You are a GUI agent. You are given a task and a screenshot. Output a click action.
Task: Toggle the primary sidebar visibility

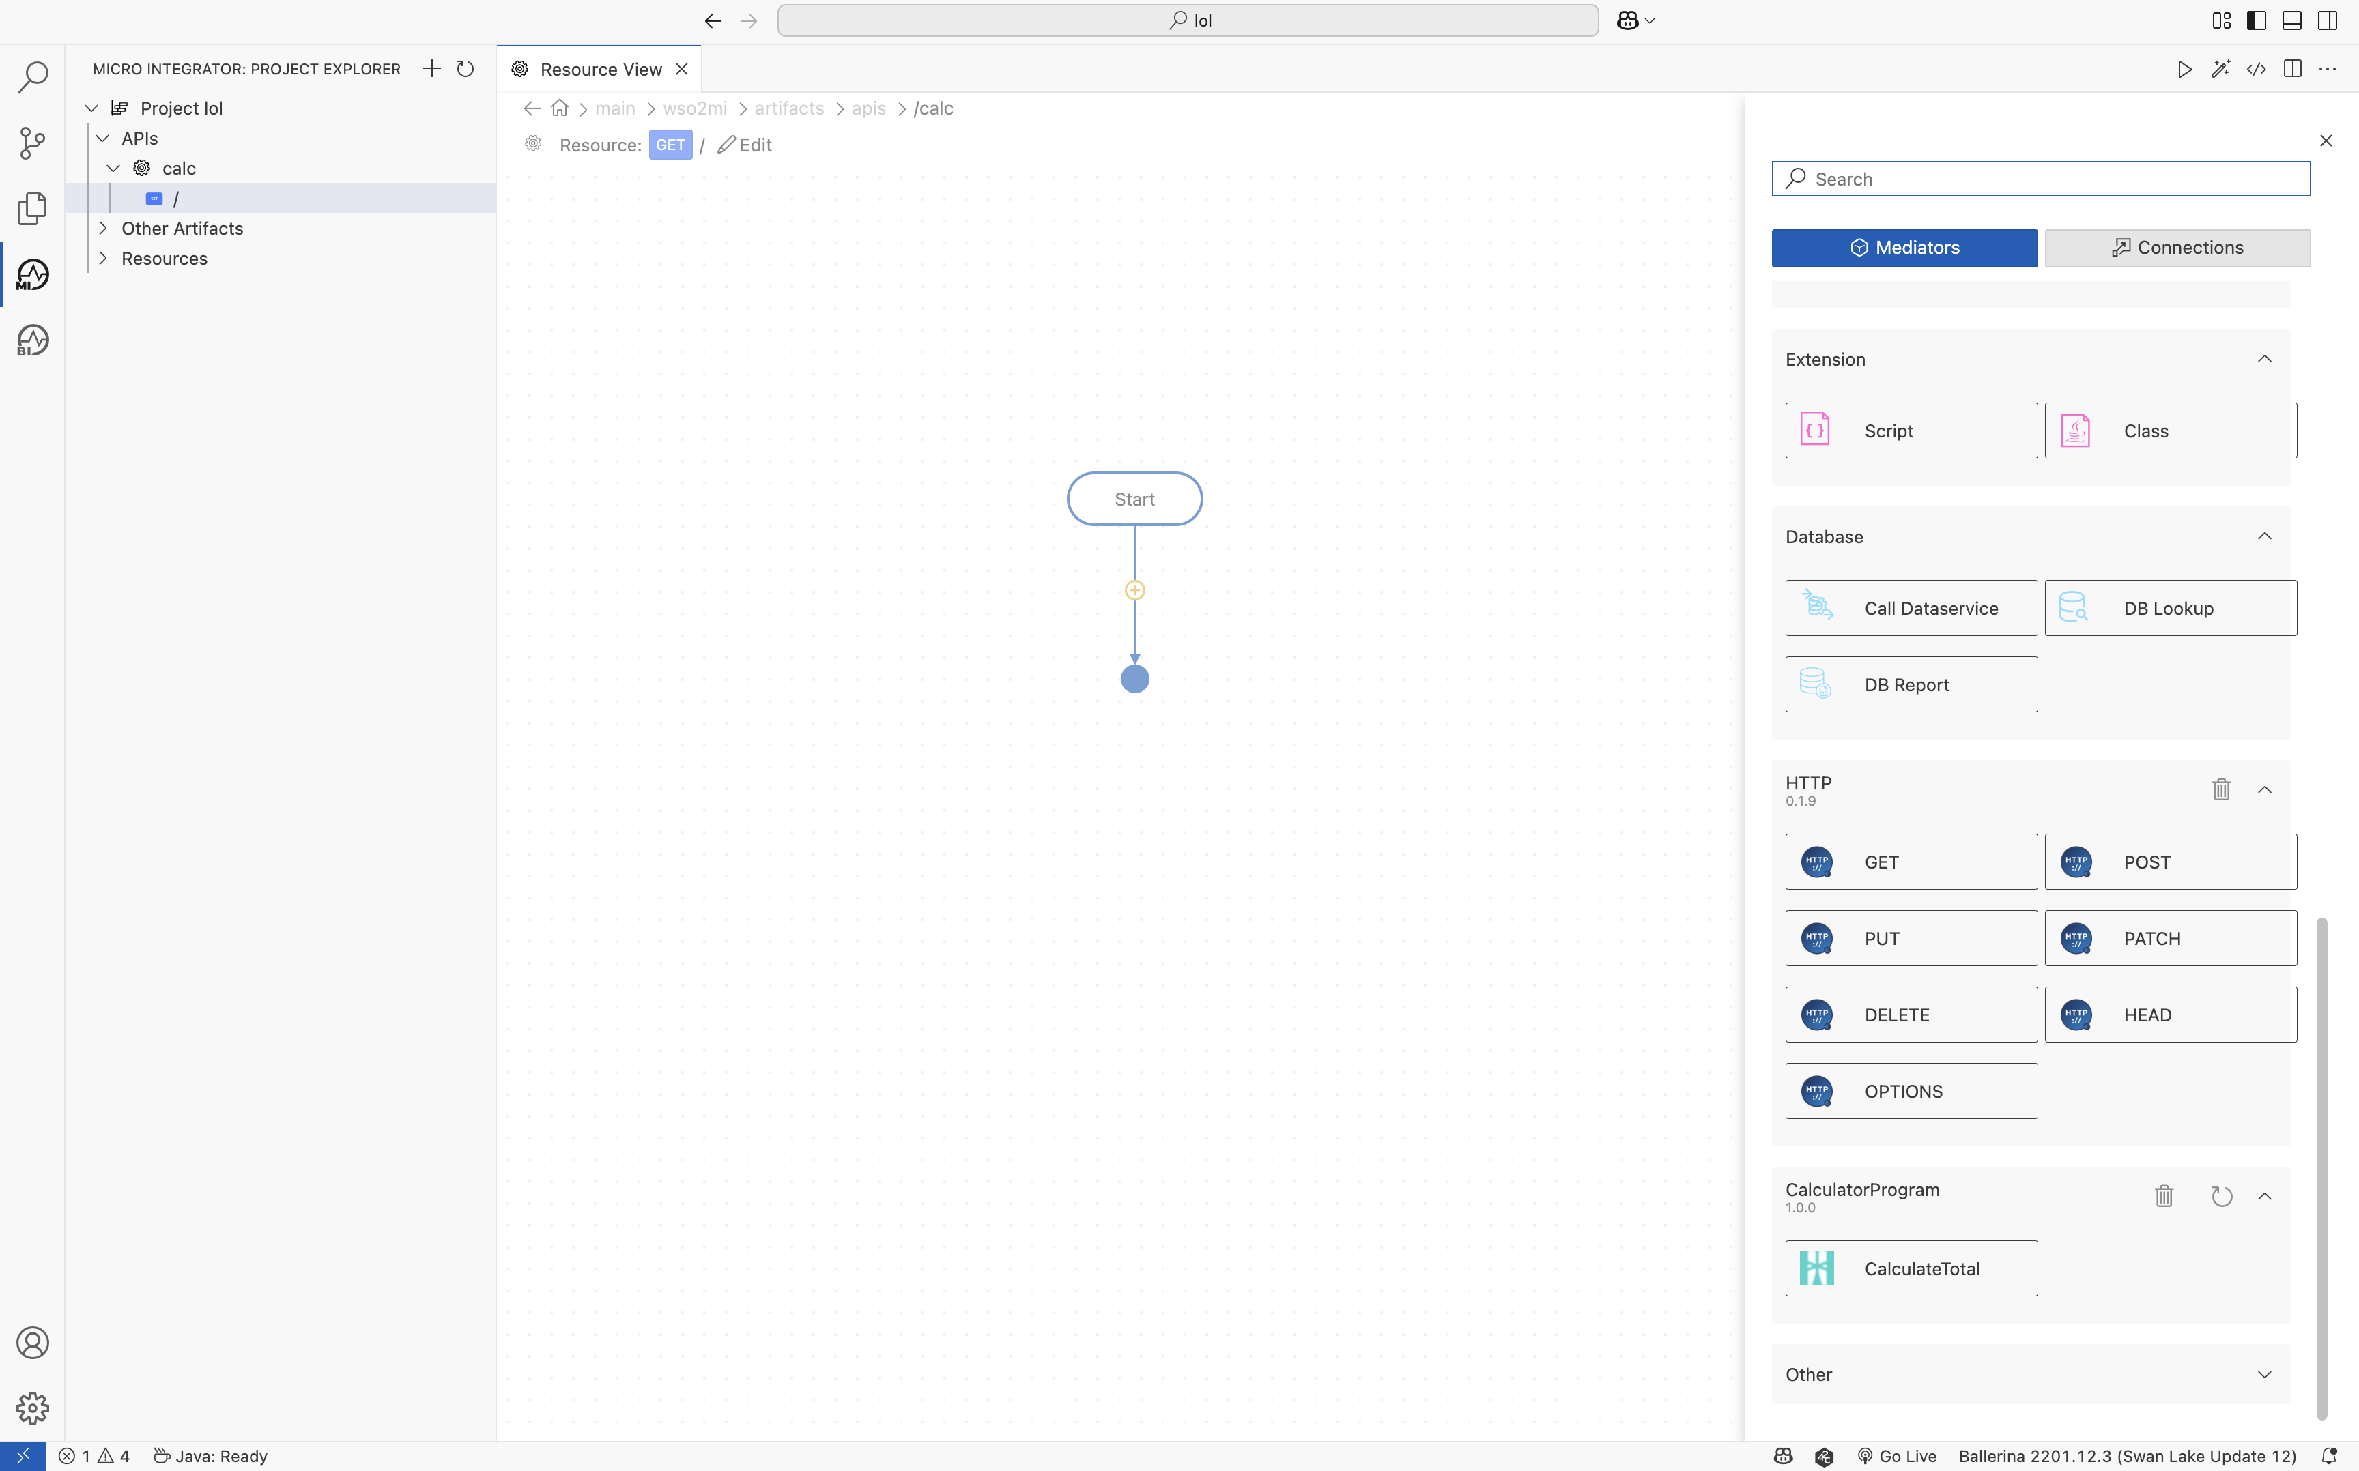point(2255,20)
